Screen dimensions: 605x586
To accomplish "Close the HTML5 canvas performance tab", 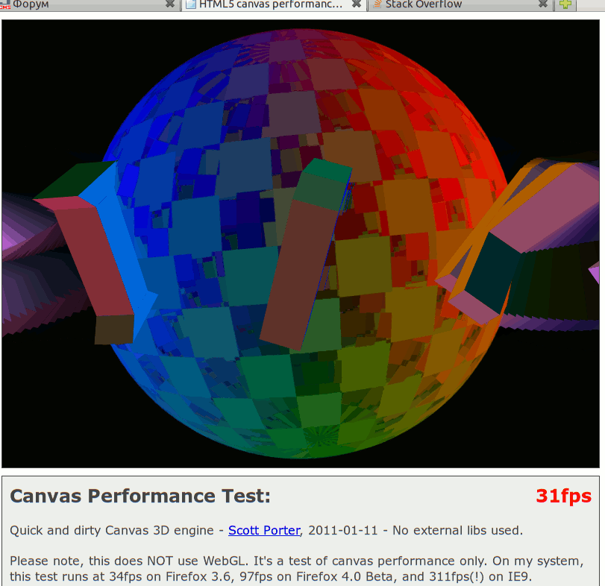I will click(357, 4).
